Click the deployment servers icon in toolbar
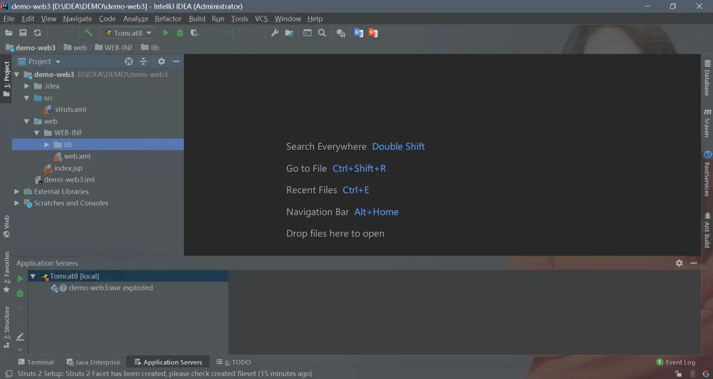Image resolution: width=713 pixels, height=379 pixels. [x=341, y=33]
